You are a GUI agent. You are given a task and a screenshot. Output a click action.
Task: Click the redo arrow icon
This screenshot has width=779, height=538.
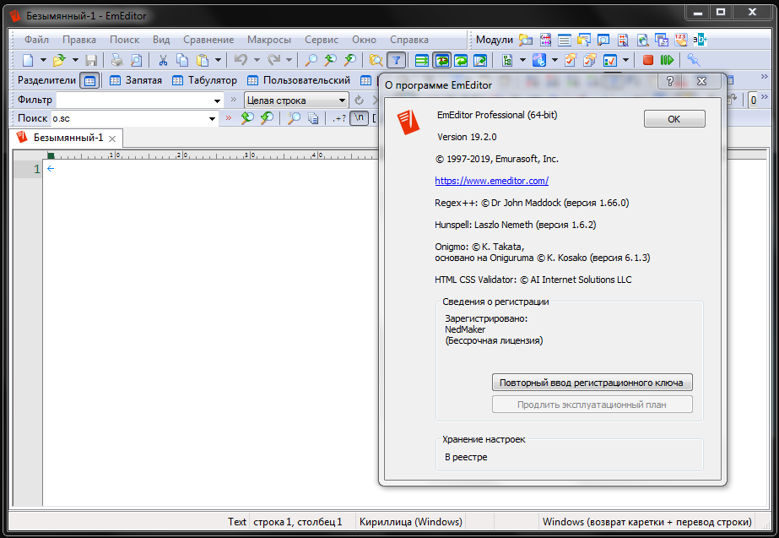(273, 61)
